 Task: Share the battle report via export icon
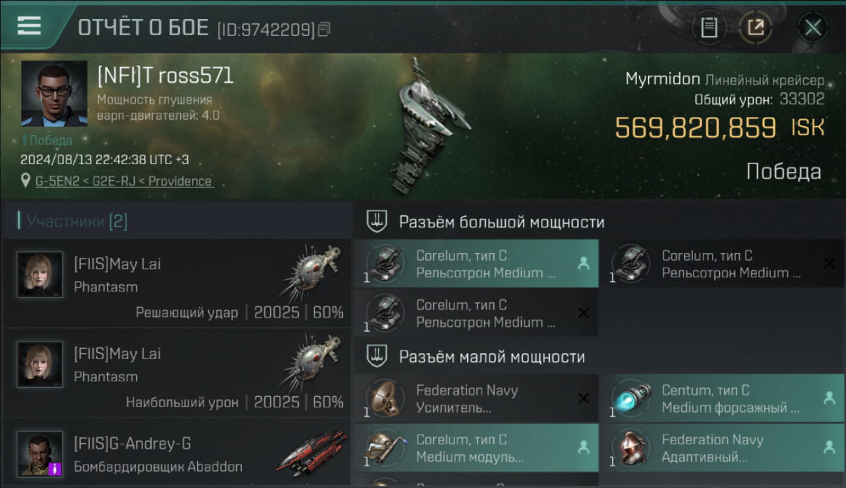click(x=756, y=27)
